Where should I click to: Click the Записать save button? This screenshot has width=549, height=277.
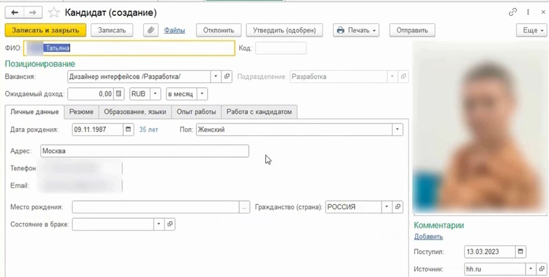click(x=112, y=30)
